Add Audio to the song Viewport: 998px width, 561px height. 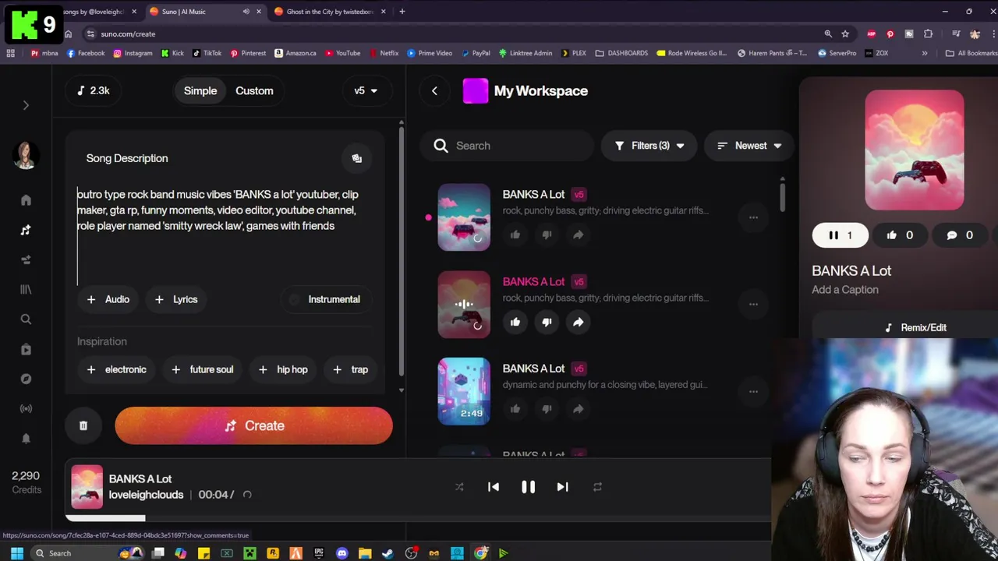coord(108,299)
